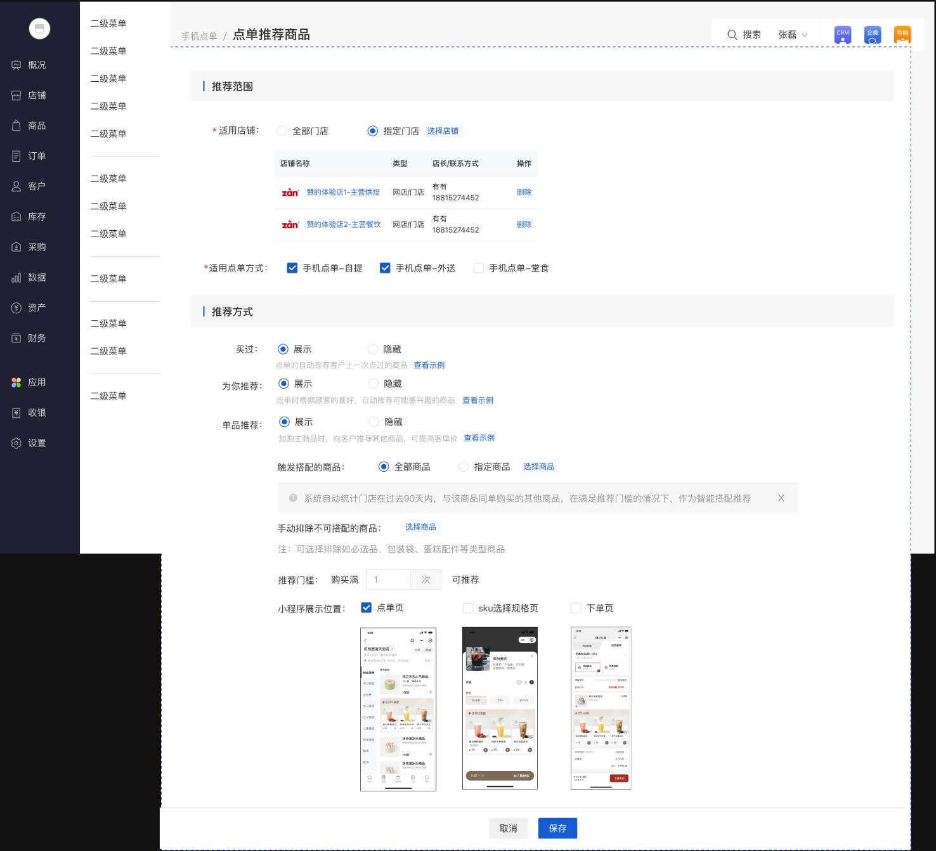The image size is (936, 851).
Task: Uncheck 手机点单-自提 checkbox
Action: pyautogui.click(x=292, y=268)
